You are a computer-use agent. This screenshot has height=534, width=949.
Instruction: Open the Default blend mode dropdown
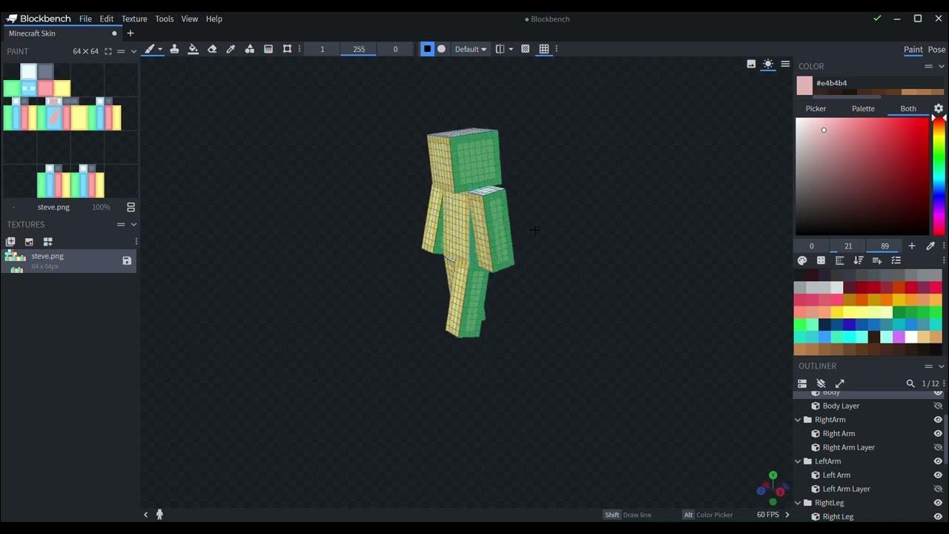471,49
